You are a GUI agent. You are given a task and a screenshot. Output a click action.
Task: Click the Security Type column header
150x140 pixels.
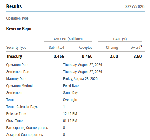coord(16,48)
